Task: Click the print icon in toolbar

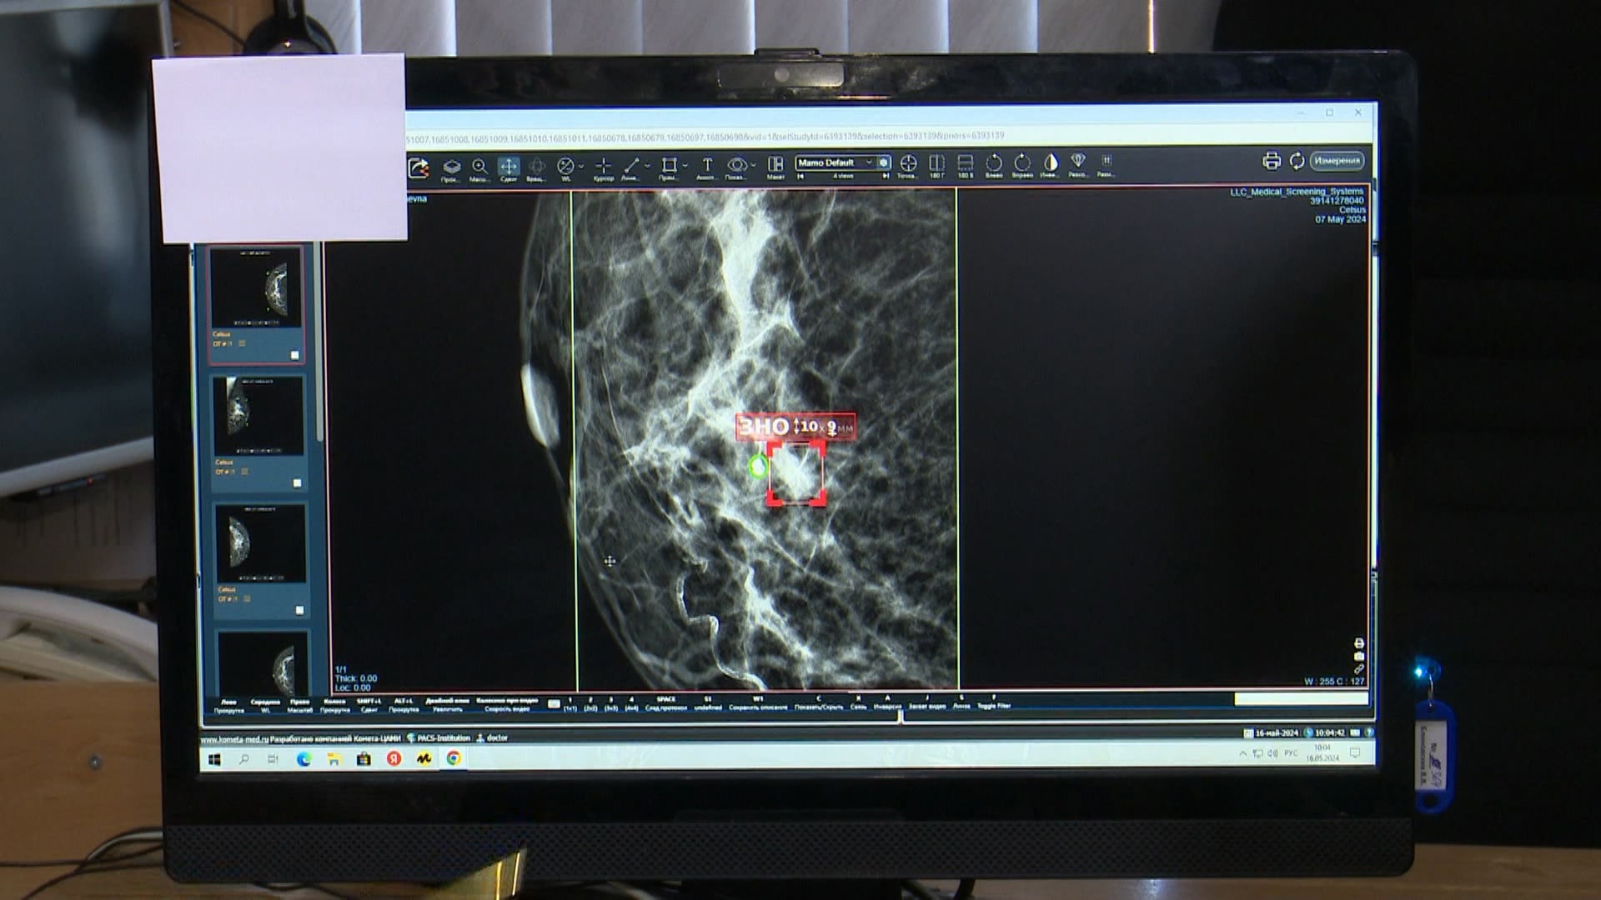Action: point(1271,161)
